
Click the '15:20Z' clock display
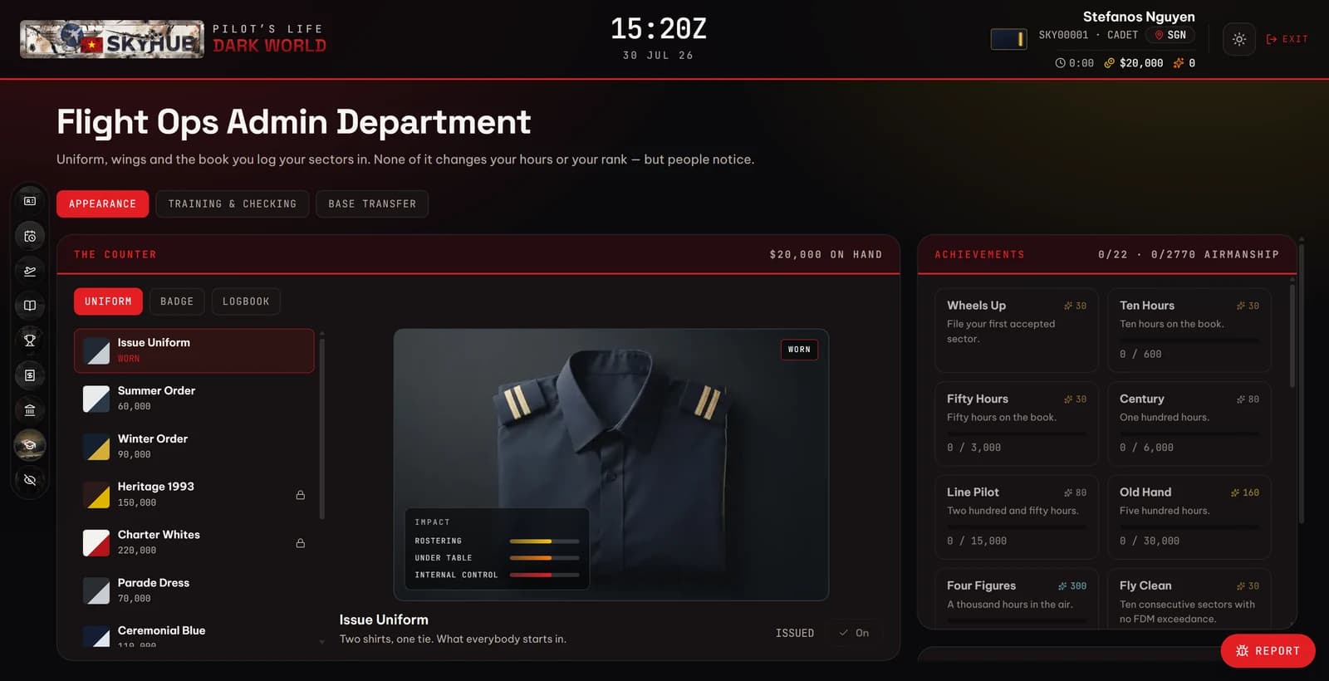(x=659, y=29)
